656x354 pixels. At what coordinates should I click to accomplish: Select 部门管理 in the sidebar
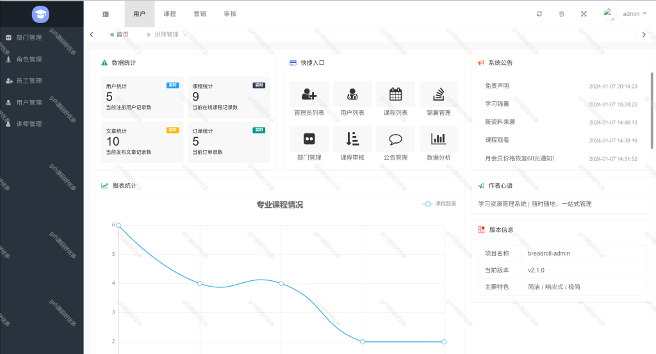42,38
